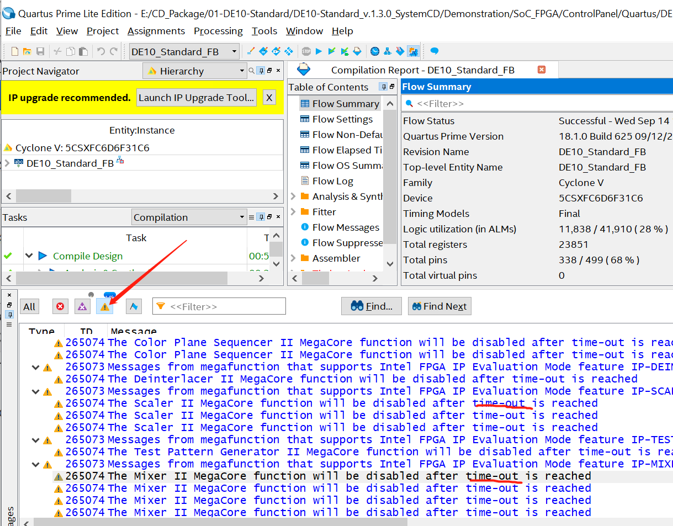Viewport: 673px width, 526px height.
Task: Open the Tools menu
Action: pyautogui.click(x=264, y=31)
